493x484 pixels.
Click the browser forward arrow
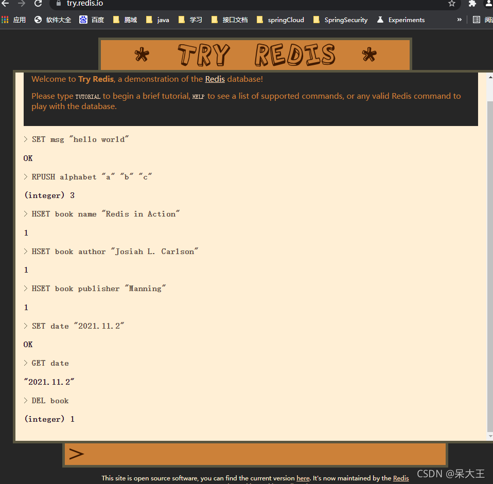click(22, 4)
